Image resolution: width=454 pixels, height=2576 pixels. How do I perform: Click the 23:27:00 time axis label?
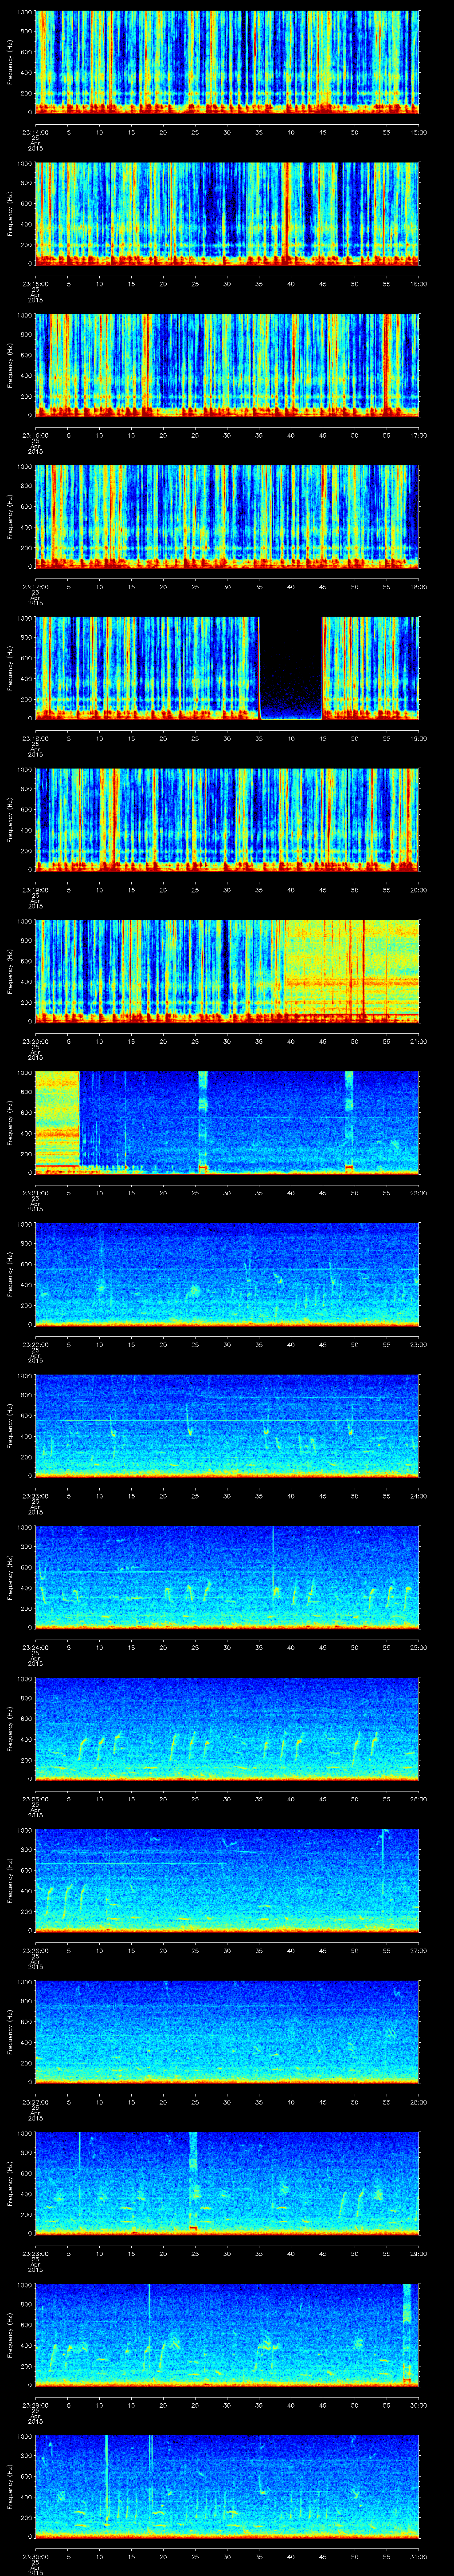[35, 2101]
